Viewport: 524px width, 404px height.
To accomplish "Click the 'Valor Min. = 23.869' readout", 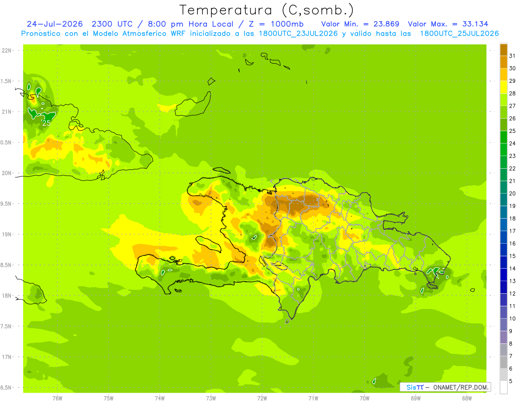I will coord(360,24).
